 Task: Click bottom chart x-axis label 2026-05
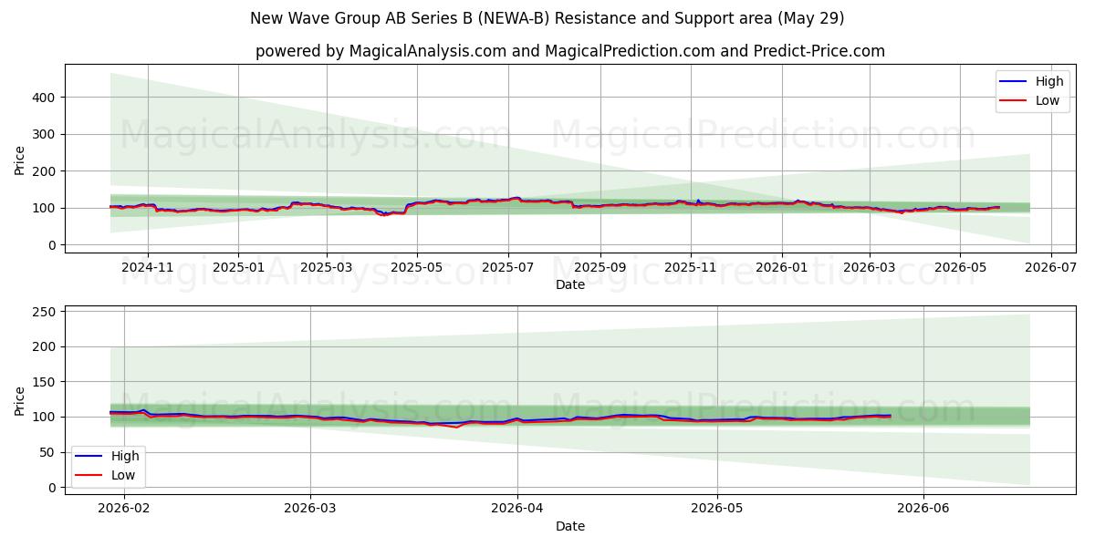coord(717,510)
